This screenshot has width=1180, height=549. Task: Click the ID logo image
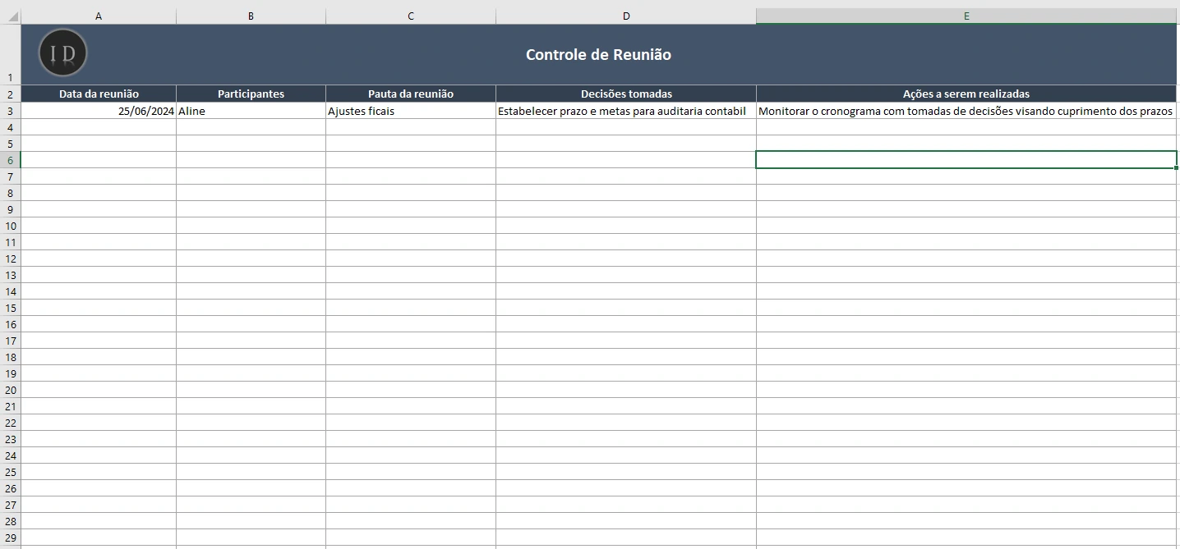click(x=62, y=53)
